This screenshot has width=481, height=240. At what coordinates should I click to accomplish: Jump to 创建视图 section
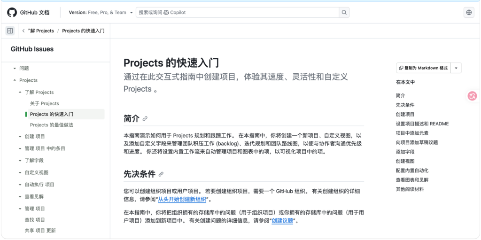(405, 161)
